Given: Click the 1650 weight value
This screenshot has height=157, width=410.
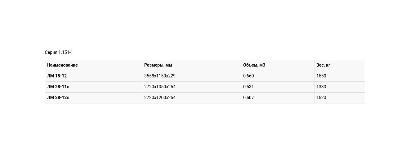Looking at the screenshot, I should [x=321, y=76].
